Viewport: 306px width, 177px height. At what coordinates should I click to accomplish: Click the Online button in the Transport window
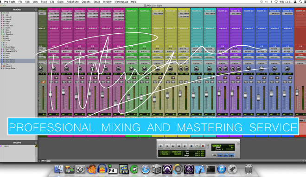coord(161,146)
